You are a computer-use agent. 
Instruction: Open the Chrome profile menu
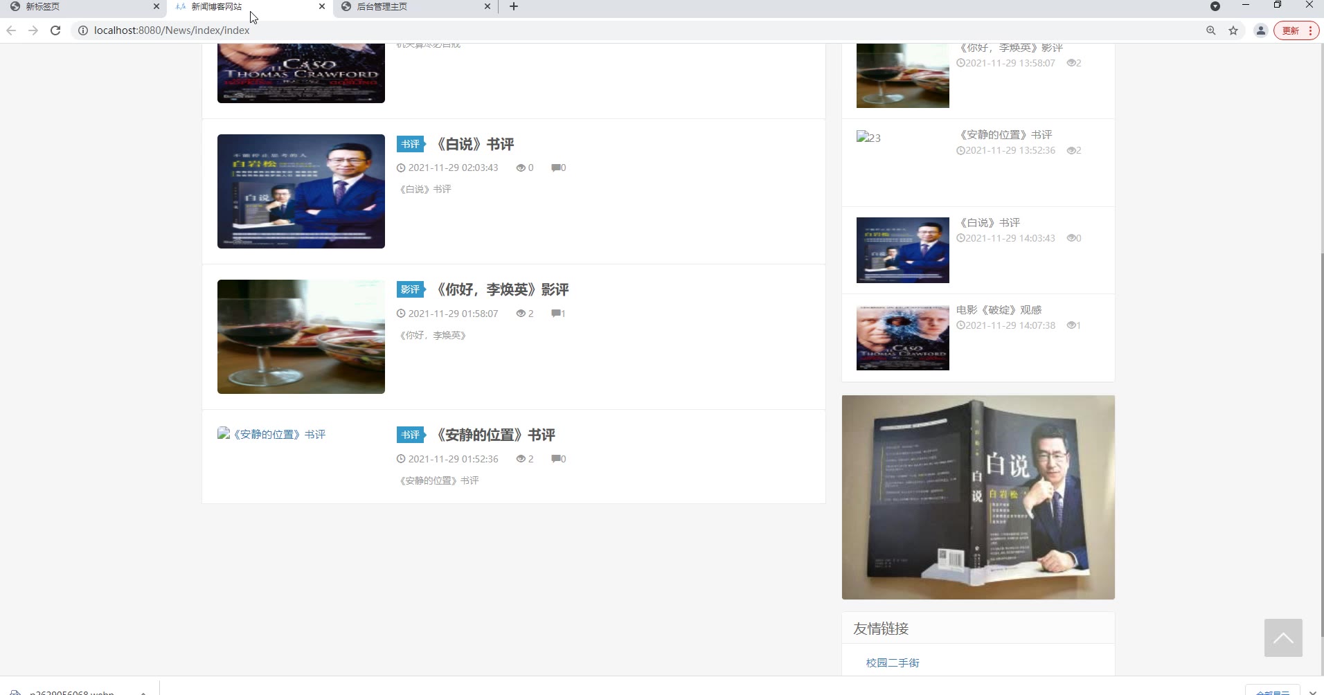pyautogui.click(x=1261, y=30)
